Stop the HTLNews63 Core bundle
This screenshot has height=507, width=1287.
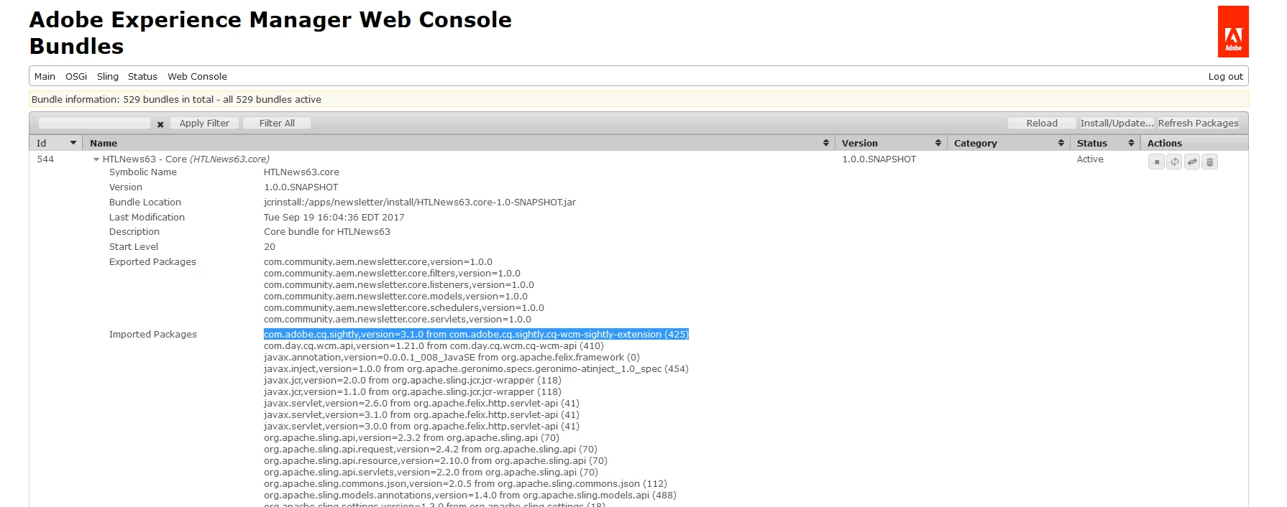(x=1156, y=162)
